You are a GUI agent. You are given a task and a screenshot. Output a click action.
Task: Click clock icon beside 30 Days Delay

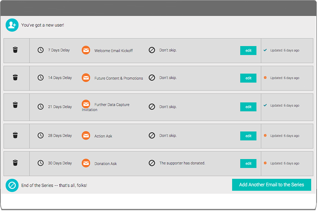pyautogui.click(x=41, y=163)
